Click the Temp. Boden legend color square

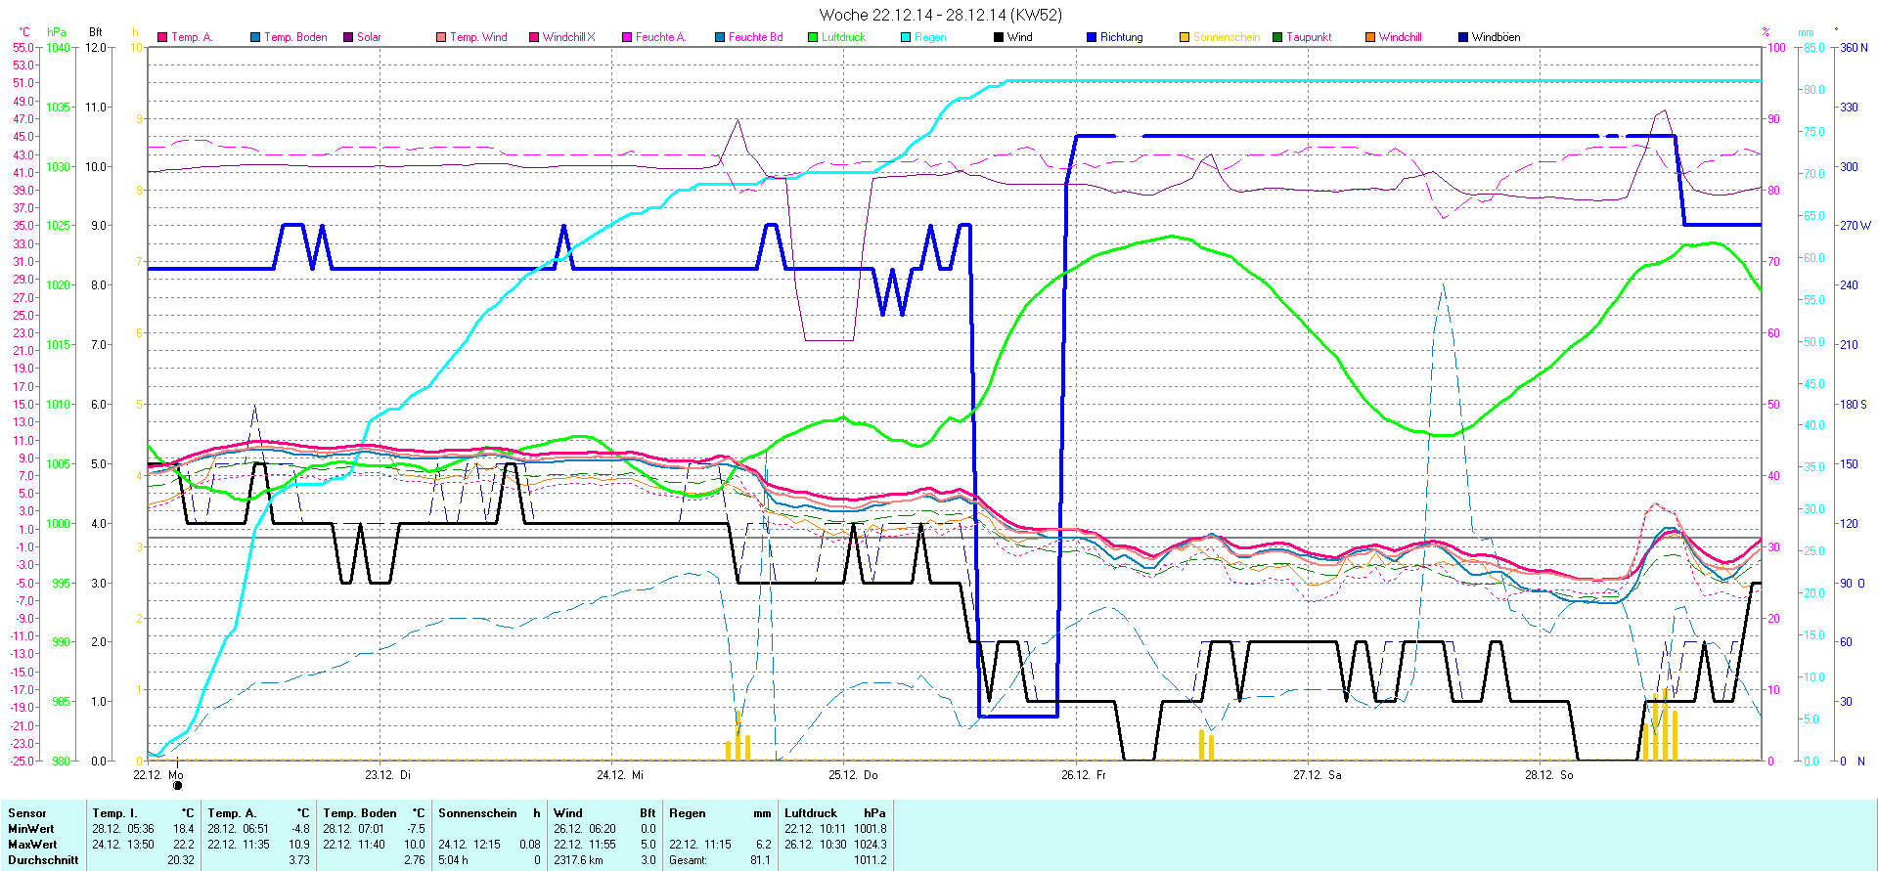tap(255, 37)
